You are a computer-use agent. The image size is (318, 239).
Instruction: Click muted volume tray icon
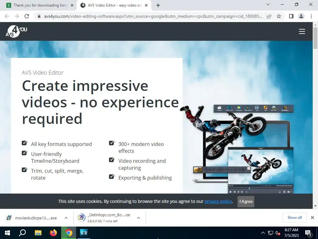coord(278,233)
